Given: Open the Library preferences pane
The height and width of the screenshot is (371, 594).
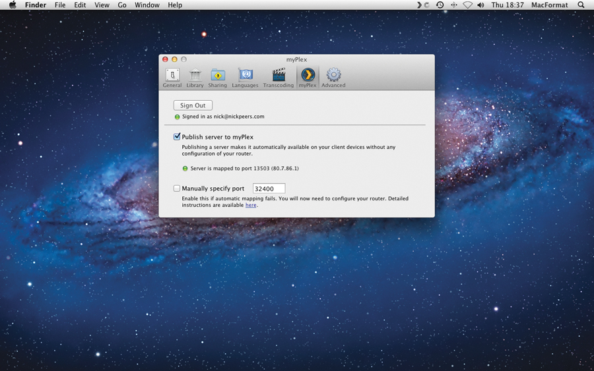Looking at the screenshot, I should click(195, 78).
